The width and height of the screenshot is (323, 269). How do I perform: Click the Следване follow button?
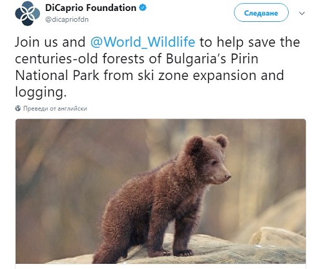(261, 13)
